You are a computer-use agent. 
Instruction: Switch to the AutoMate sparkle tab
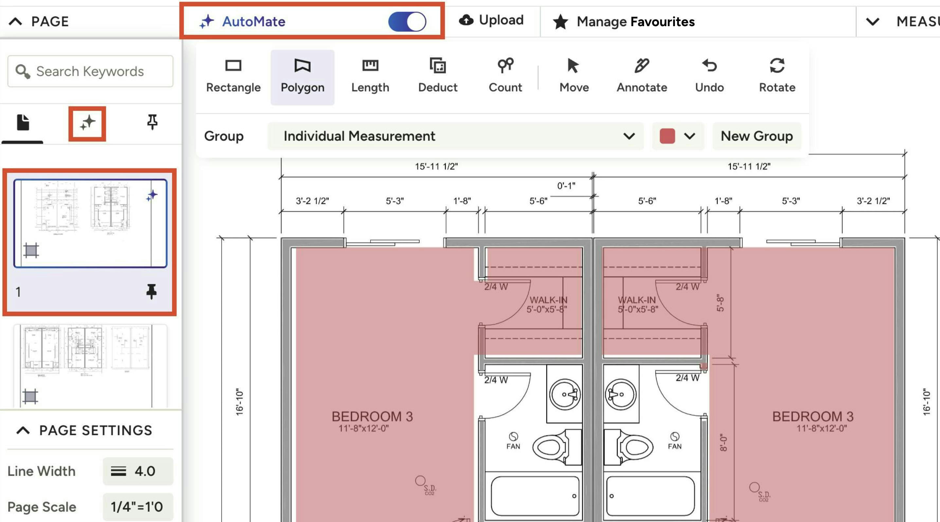87,123
